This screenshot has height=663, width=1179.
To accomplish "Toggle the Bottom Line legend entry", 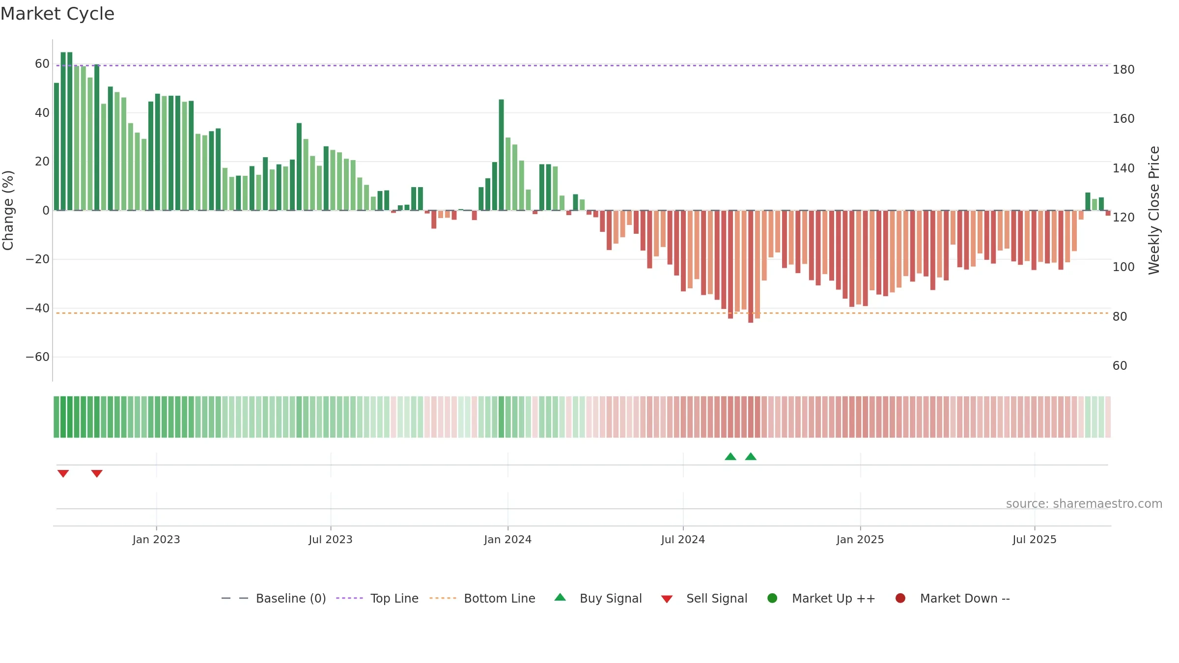I will pos(482,598).
